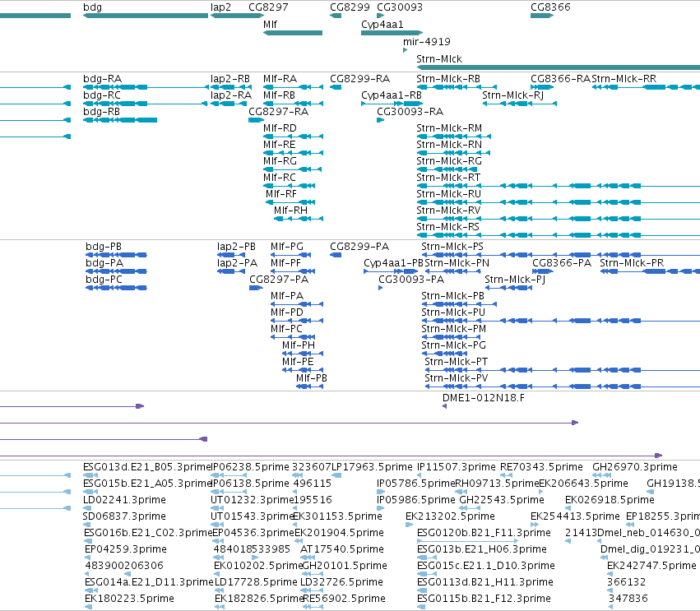
Task: Open EST EK213202.5prime
Action: tap(450, 516)
